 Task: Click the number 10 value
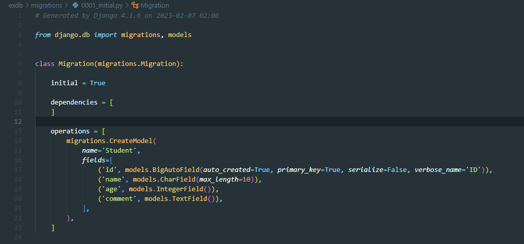246,180
